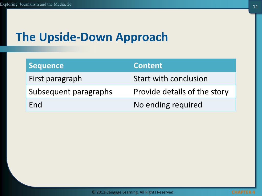
Task: Click the Cengage Learning copyright notice
Action: 133,192
